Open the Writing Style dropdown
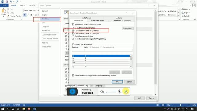 pos(92,86)
